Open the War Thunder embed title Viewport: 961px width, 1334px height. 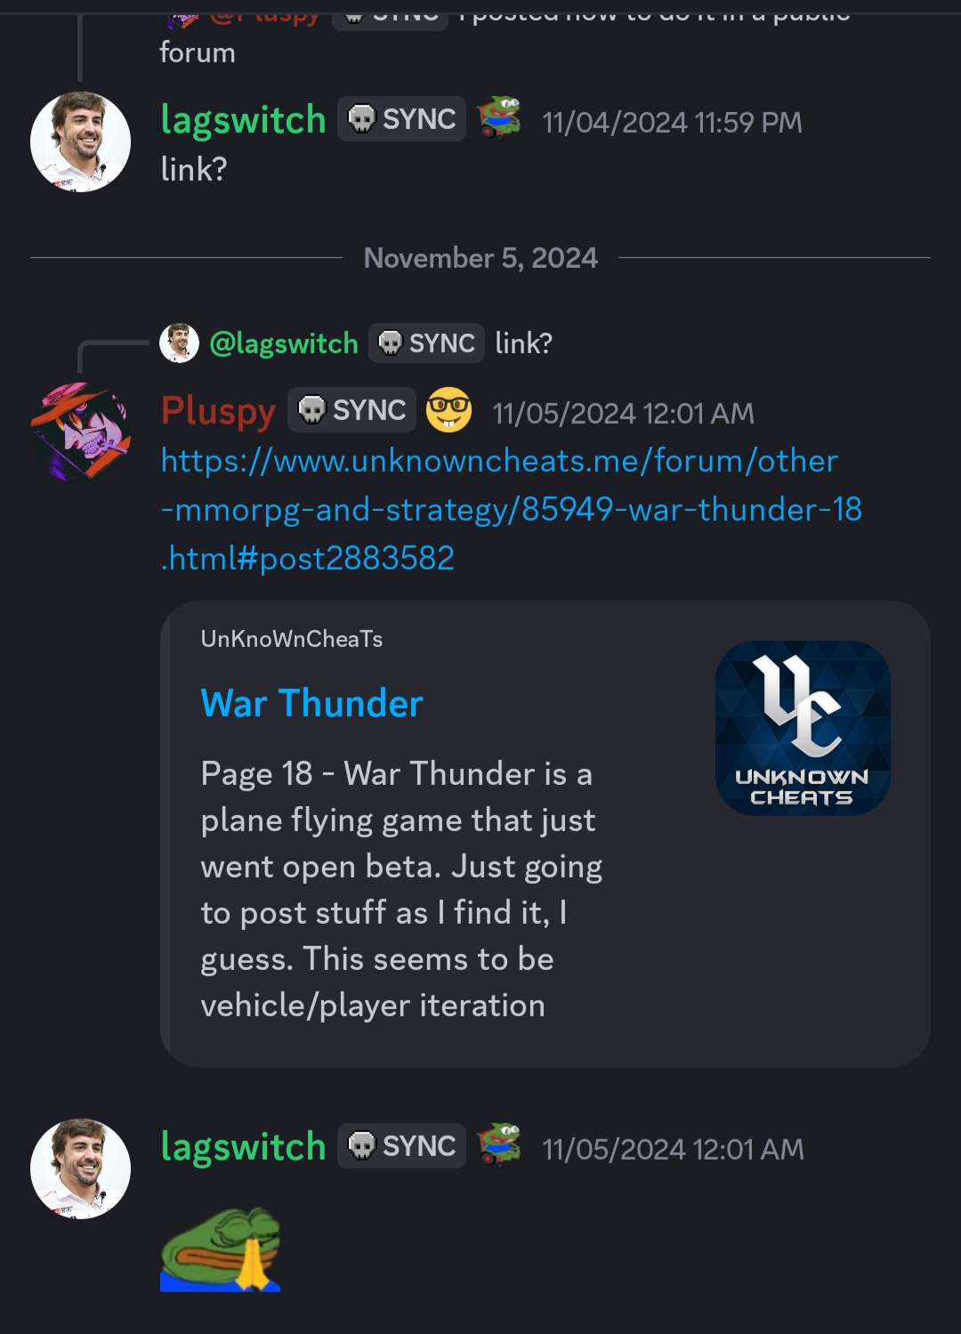311,703
